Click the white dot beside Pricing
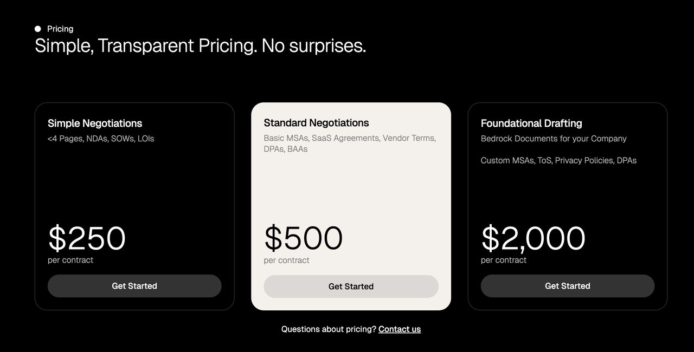Screen dimensions: 694x352 click(x=38, y=29)
